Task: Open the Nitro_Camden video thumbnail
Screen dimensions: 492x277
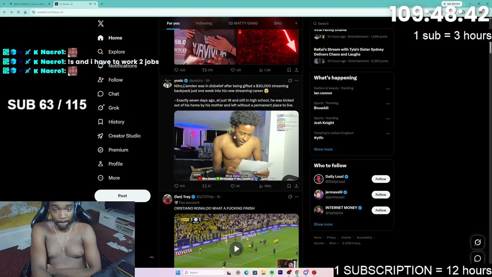Action: point(236,146)
